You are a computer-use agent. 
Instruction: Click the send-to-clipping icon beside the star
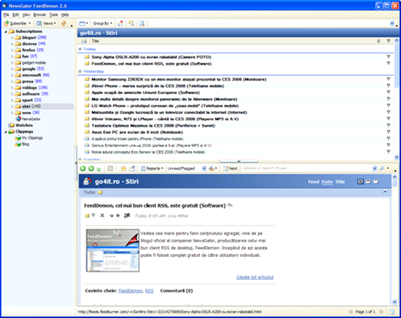coord(132,168)
